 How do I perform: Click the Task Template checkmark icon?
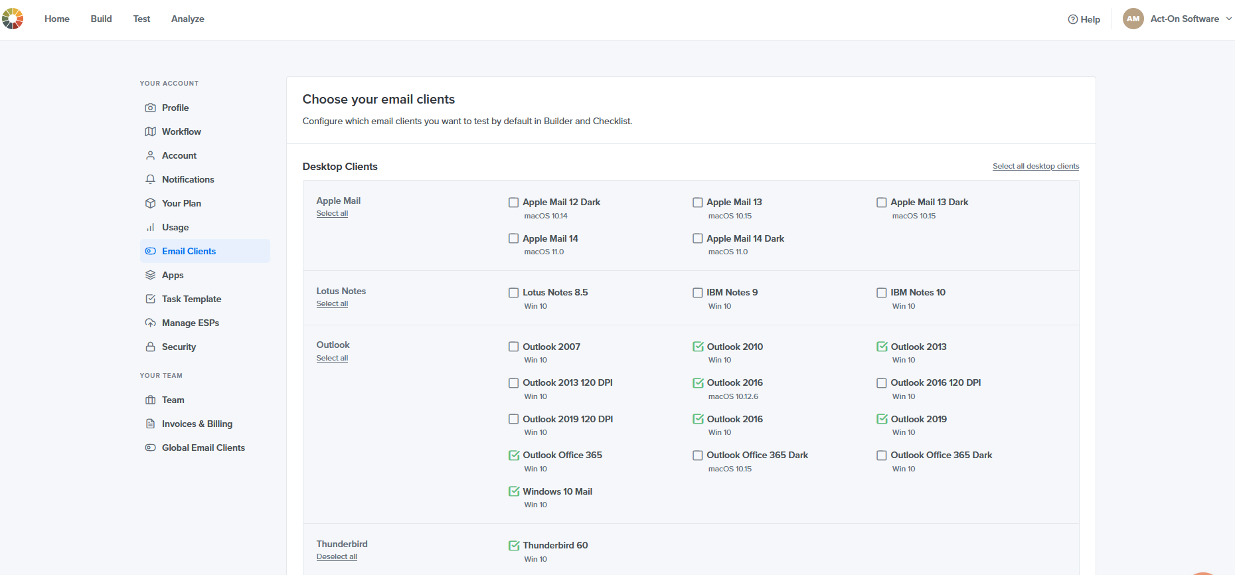(151, 299)
